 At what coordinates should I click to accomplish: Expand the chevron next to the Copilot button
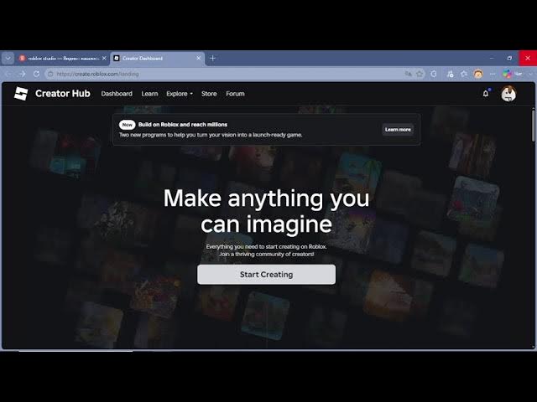(x=531, y=74)
